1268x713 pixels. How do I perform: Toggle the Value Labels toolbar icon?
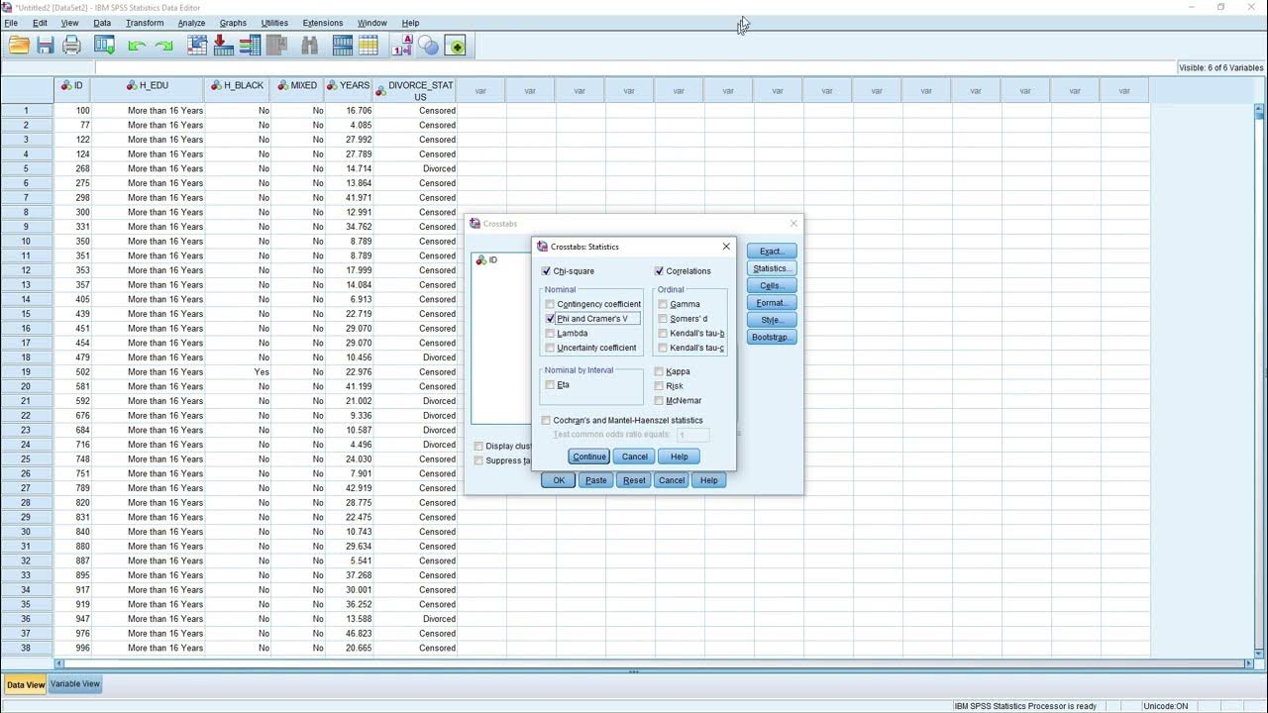pos(402,45)
